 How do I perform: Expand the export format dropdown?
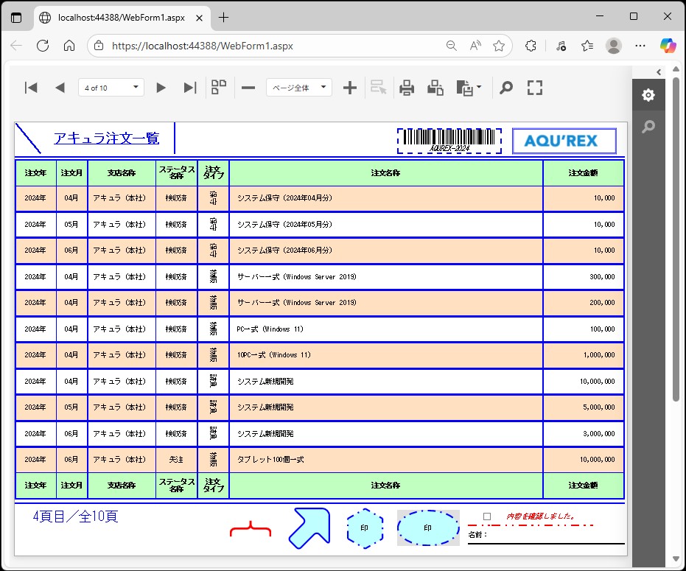click(469, 88)
